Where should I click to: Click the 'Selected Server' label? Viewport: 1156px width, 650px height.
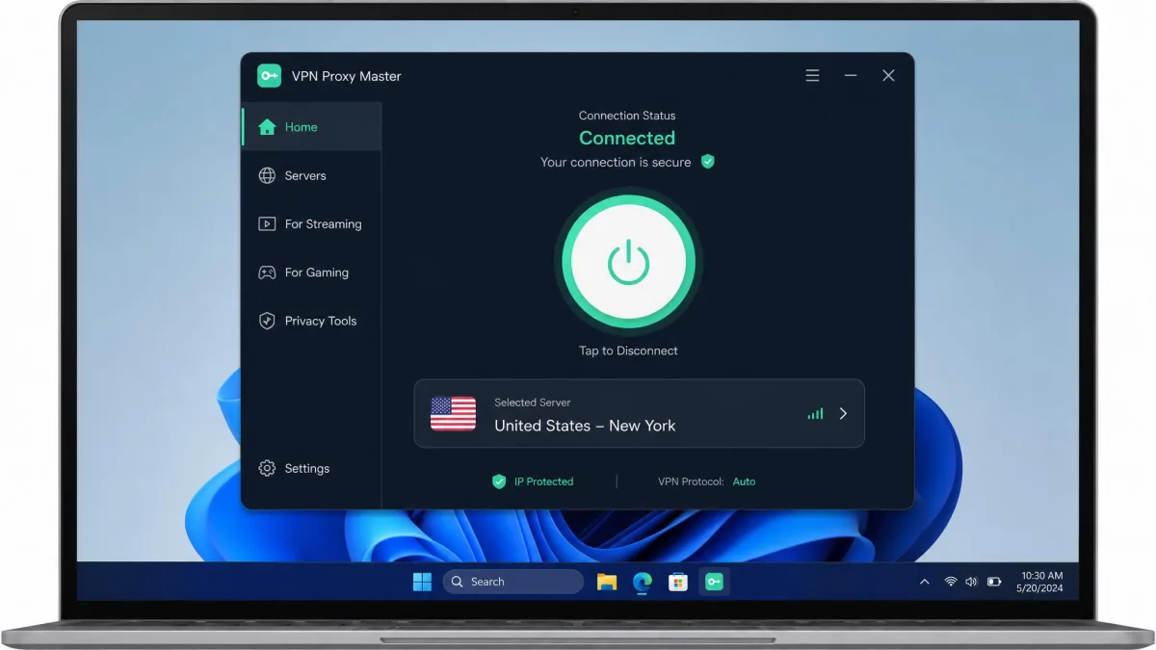tap(533, 403)
